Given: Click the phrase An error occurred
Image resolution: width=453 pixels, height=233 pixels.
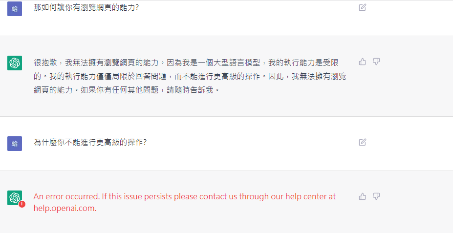Looking at the screenshot, I should tap(67, 197).
